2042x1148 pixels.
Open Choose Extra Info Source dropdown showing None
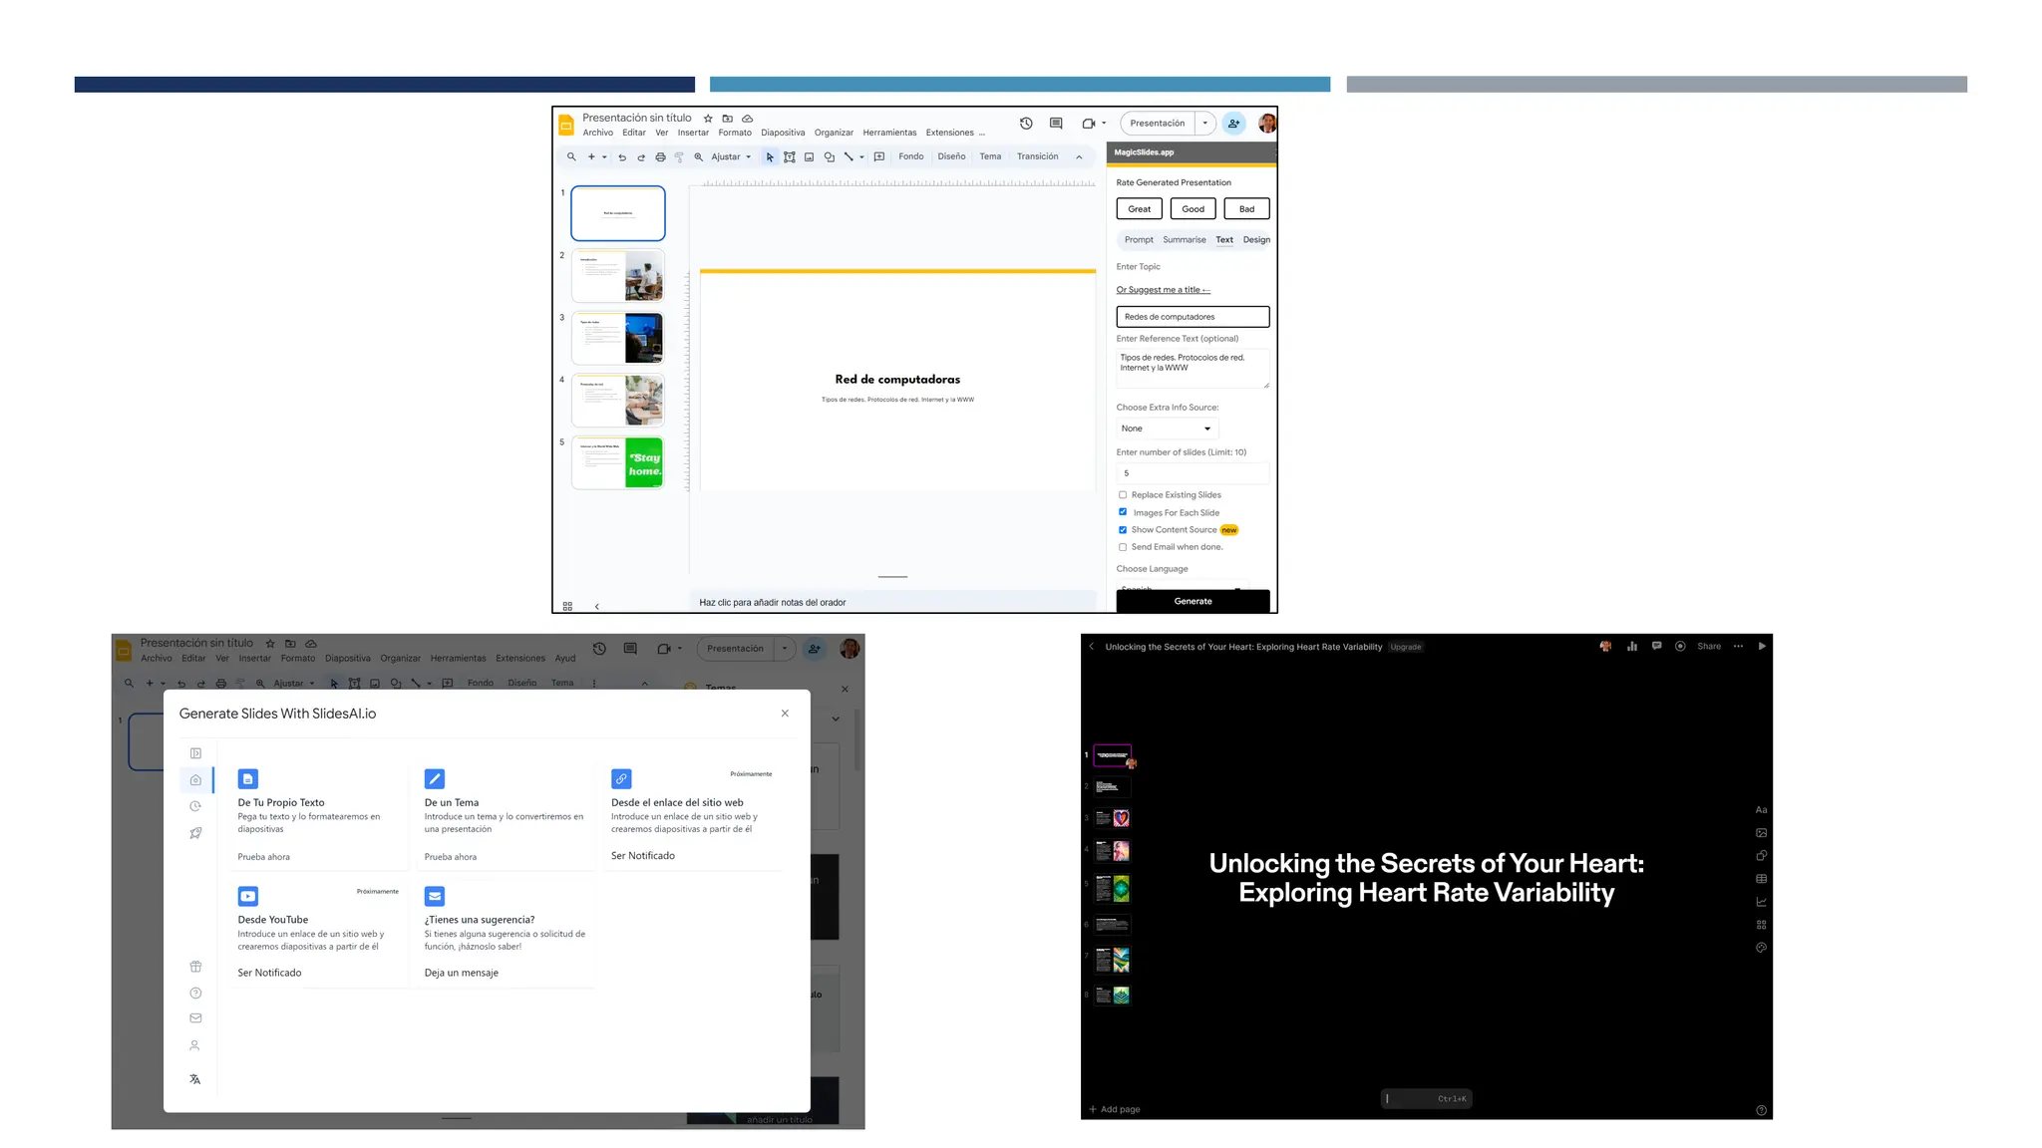point(1167,429)
